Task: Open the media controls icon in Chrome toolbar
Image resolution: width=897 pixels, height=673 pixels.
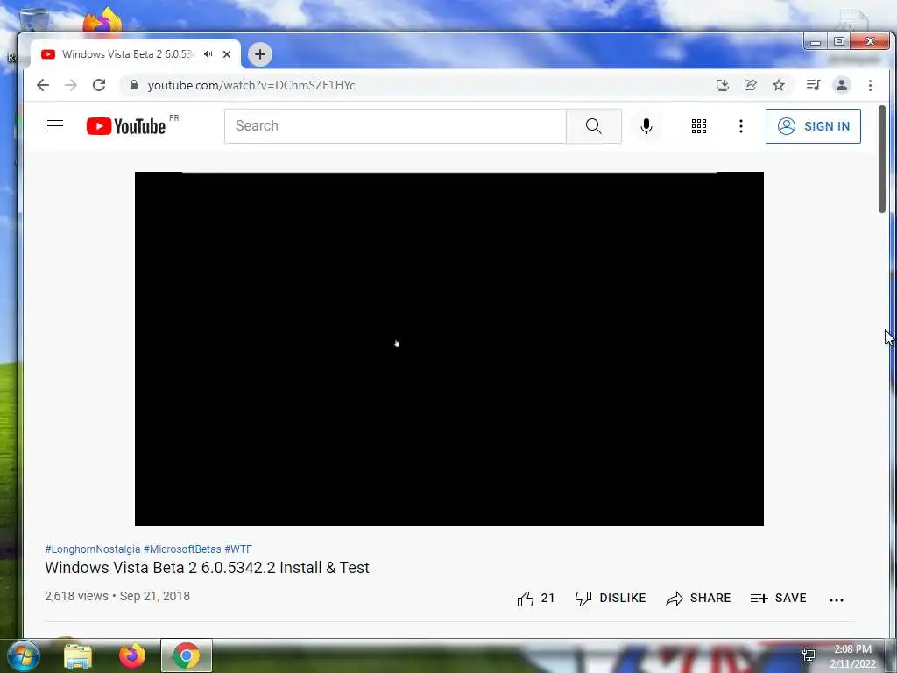Action: (813, 85)
